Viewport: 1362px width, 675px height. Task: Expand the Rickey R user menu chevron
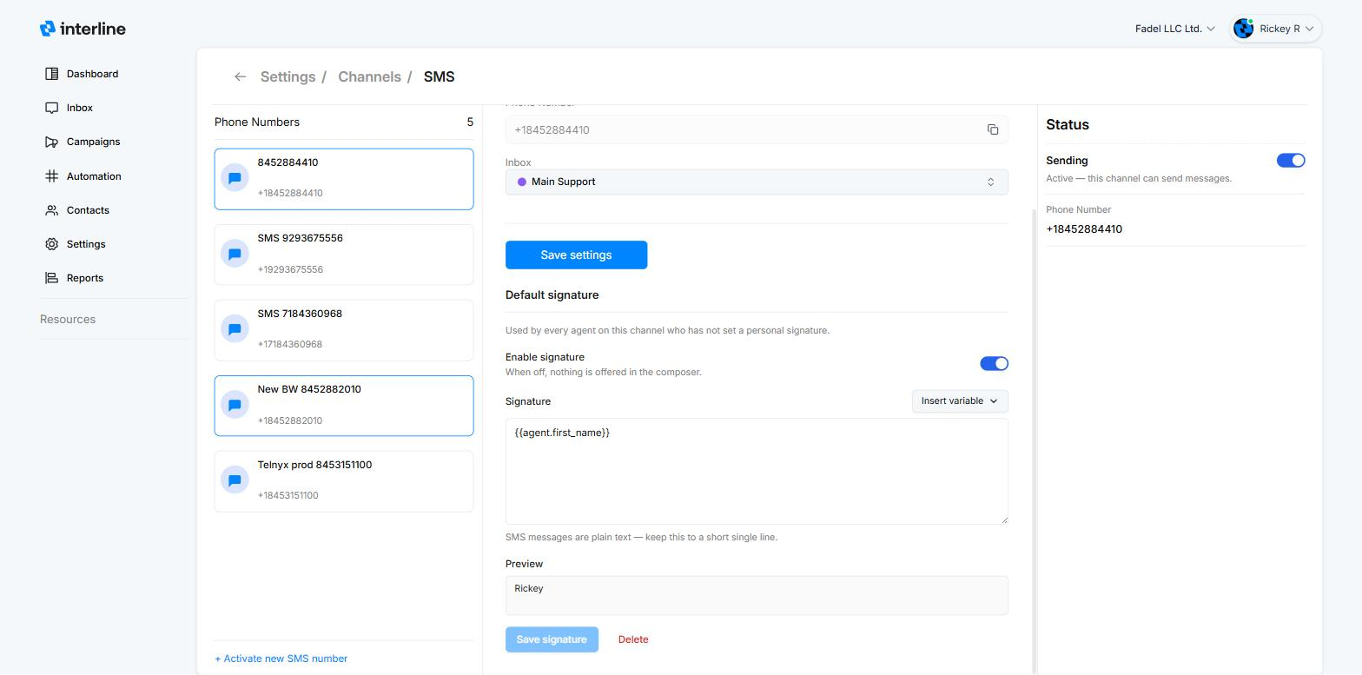[x=1309, y=29]
